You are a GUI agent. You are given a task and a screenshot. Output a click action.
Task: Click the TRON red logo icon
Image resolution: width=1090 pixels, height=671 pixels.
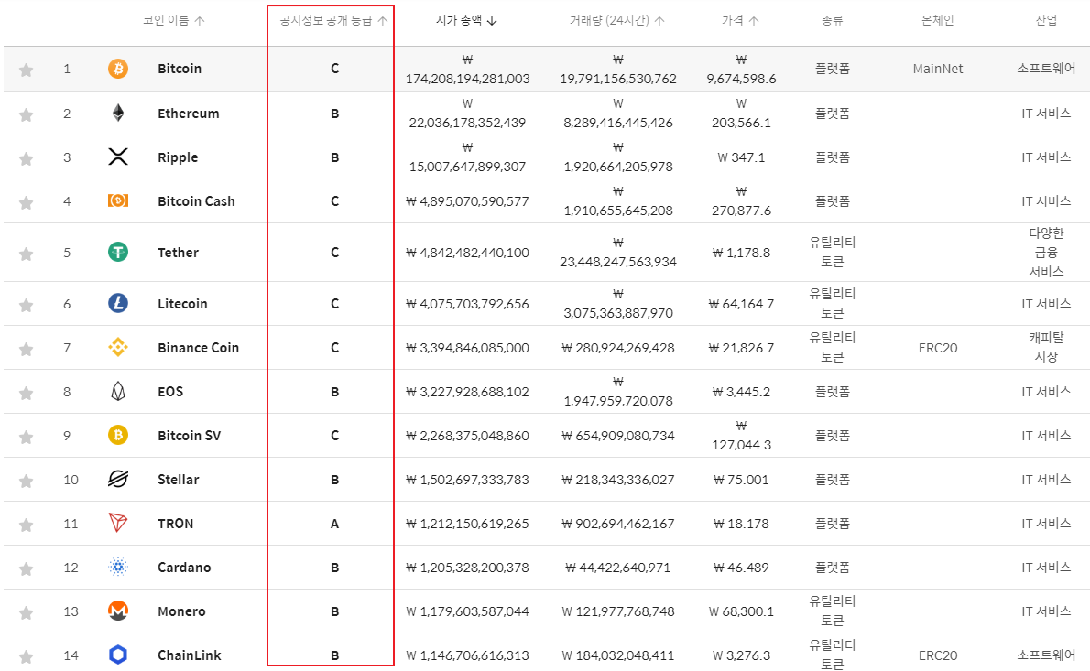pyautogui.click(x=118, y=523)
